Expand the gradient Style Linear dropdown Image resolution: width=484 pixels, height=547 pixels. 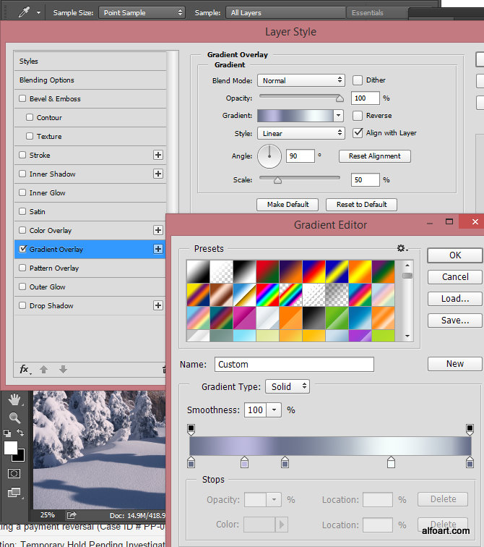coord(301,133)
